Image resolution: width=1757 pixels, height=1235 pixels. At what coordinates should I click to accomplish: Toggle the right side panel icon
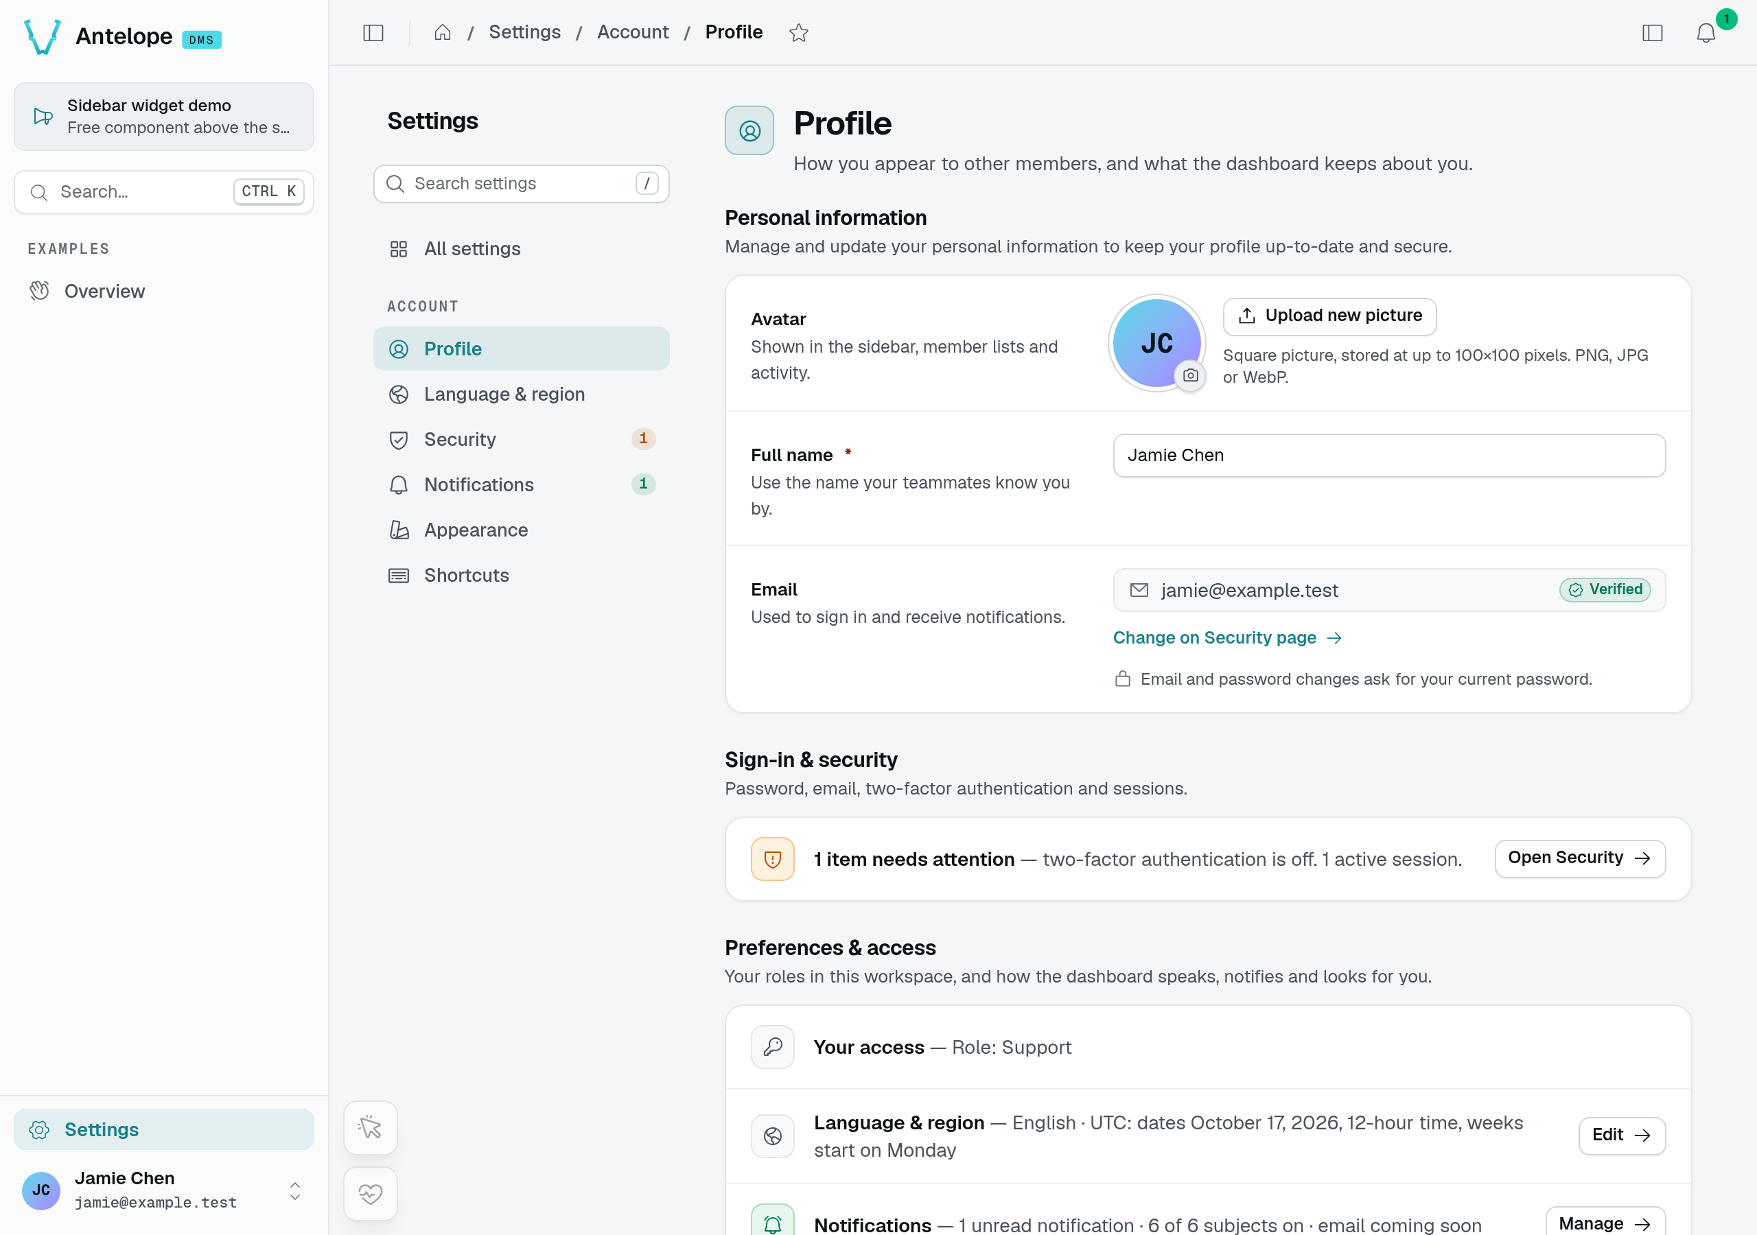(1652, 32)
